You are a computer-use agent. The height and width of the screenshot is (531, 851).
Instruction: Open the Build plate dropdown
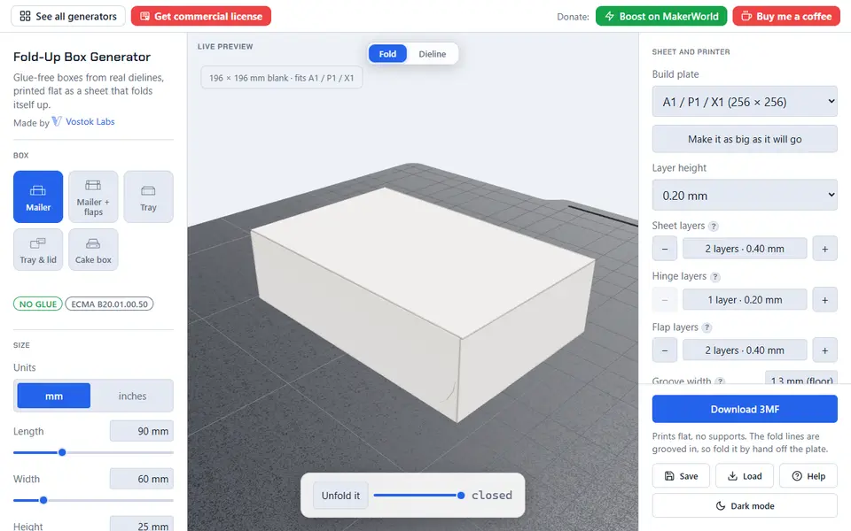point(745,101)
